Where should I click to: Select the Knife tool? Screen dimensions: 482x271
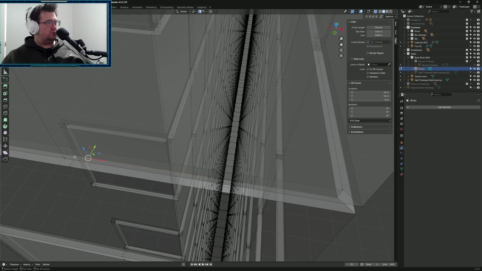5,113
